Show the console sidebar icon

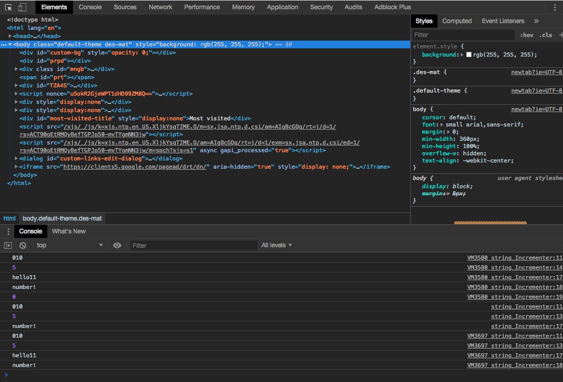pyautogui.click(x=8, y=246)
